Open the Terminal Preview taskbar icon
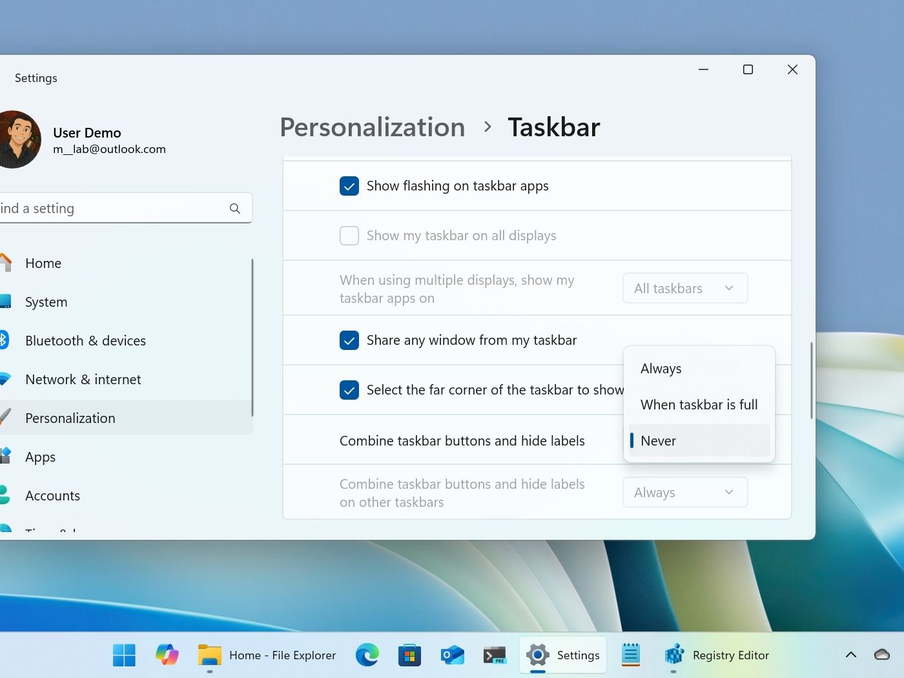 (x=495, y=655)
